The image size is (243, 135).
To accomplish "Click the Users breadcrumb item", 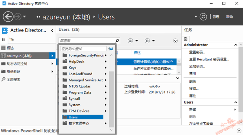I will pos(106,17).
